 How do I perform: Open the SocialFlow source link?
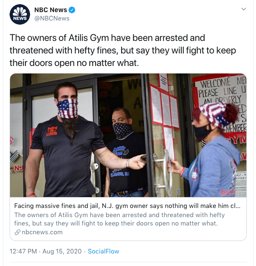[104, 251]
